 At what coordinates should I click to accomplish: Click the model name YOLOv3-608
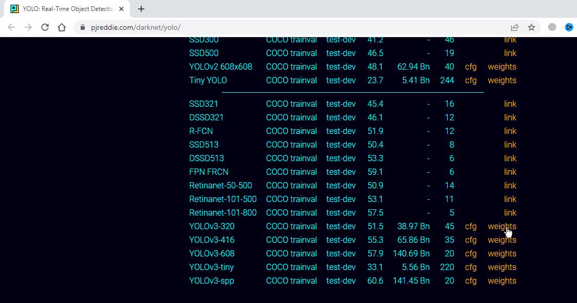[211, 254]
